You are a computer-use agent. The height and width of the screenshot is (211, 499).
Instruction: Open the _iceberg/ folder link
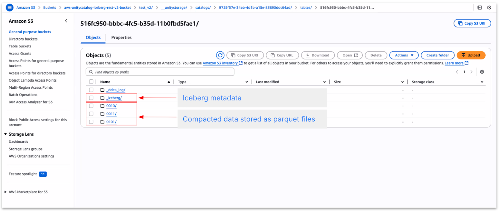pos(114,98)
